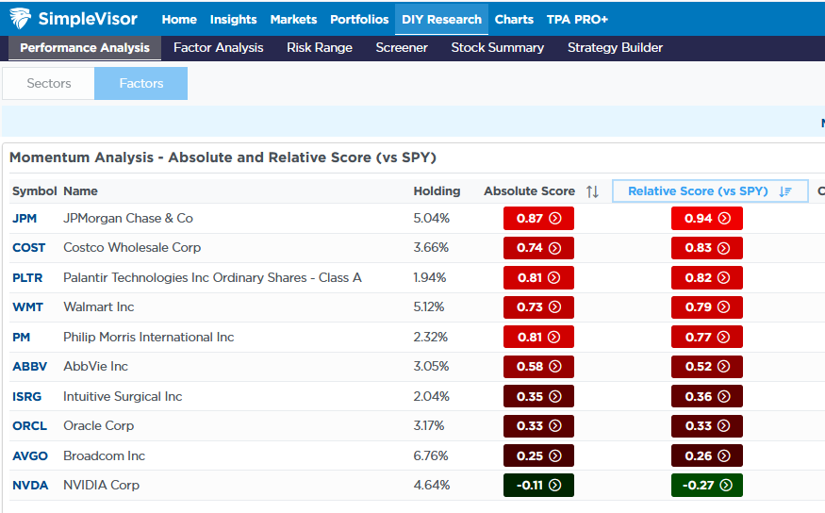Click the ABBV symbol link
Viewport: 825px width, 513px height.
[30, 367]
